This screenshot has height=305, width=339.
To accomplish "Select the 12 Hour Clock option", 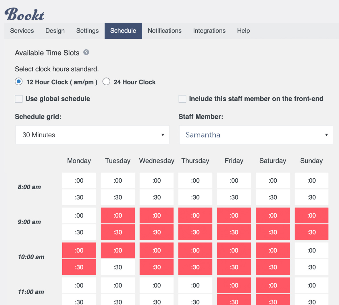I will tap(19, 82).
